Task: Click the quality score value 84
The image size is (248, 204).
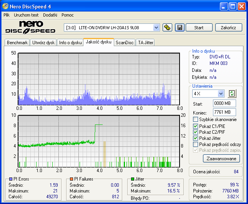Action: (236, 172)
